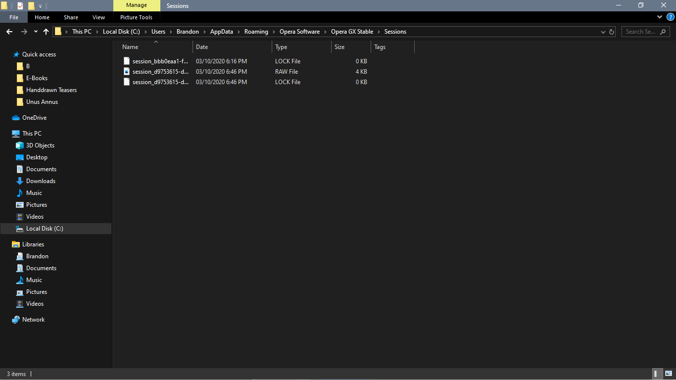Open the Picture Tools tab
The image size is (676, 380).
click(x=137, y=17)
